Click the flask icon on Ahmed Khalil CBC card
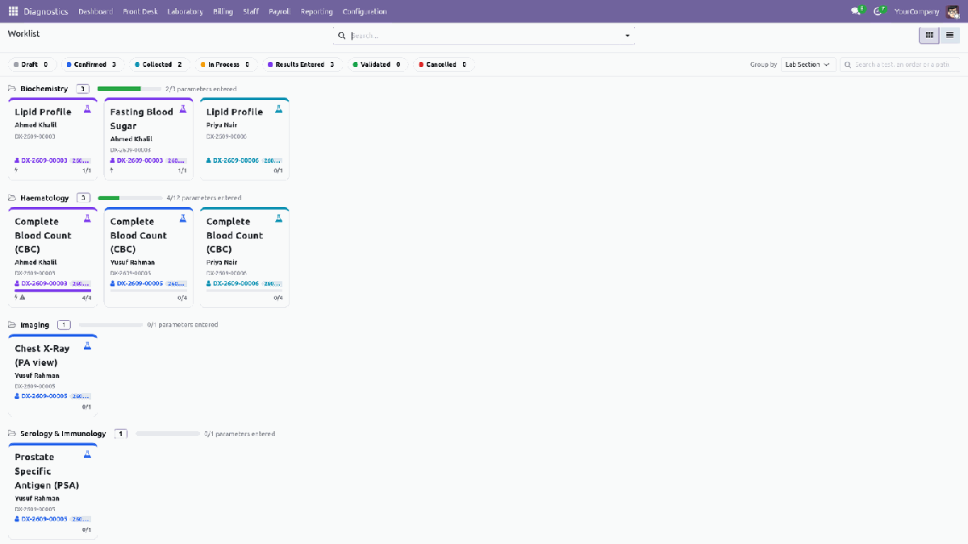This screenshot has height=544, width=968. (87, 218)
